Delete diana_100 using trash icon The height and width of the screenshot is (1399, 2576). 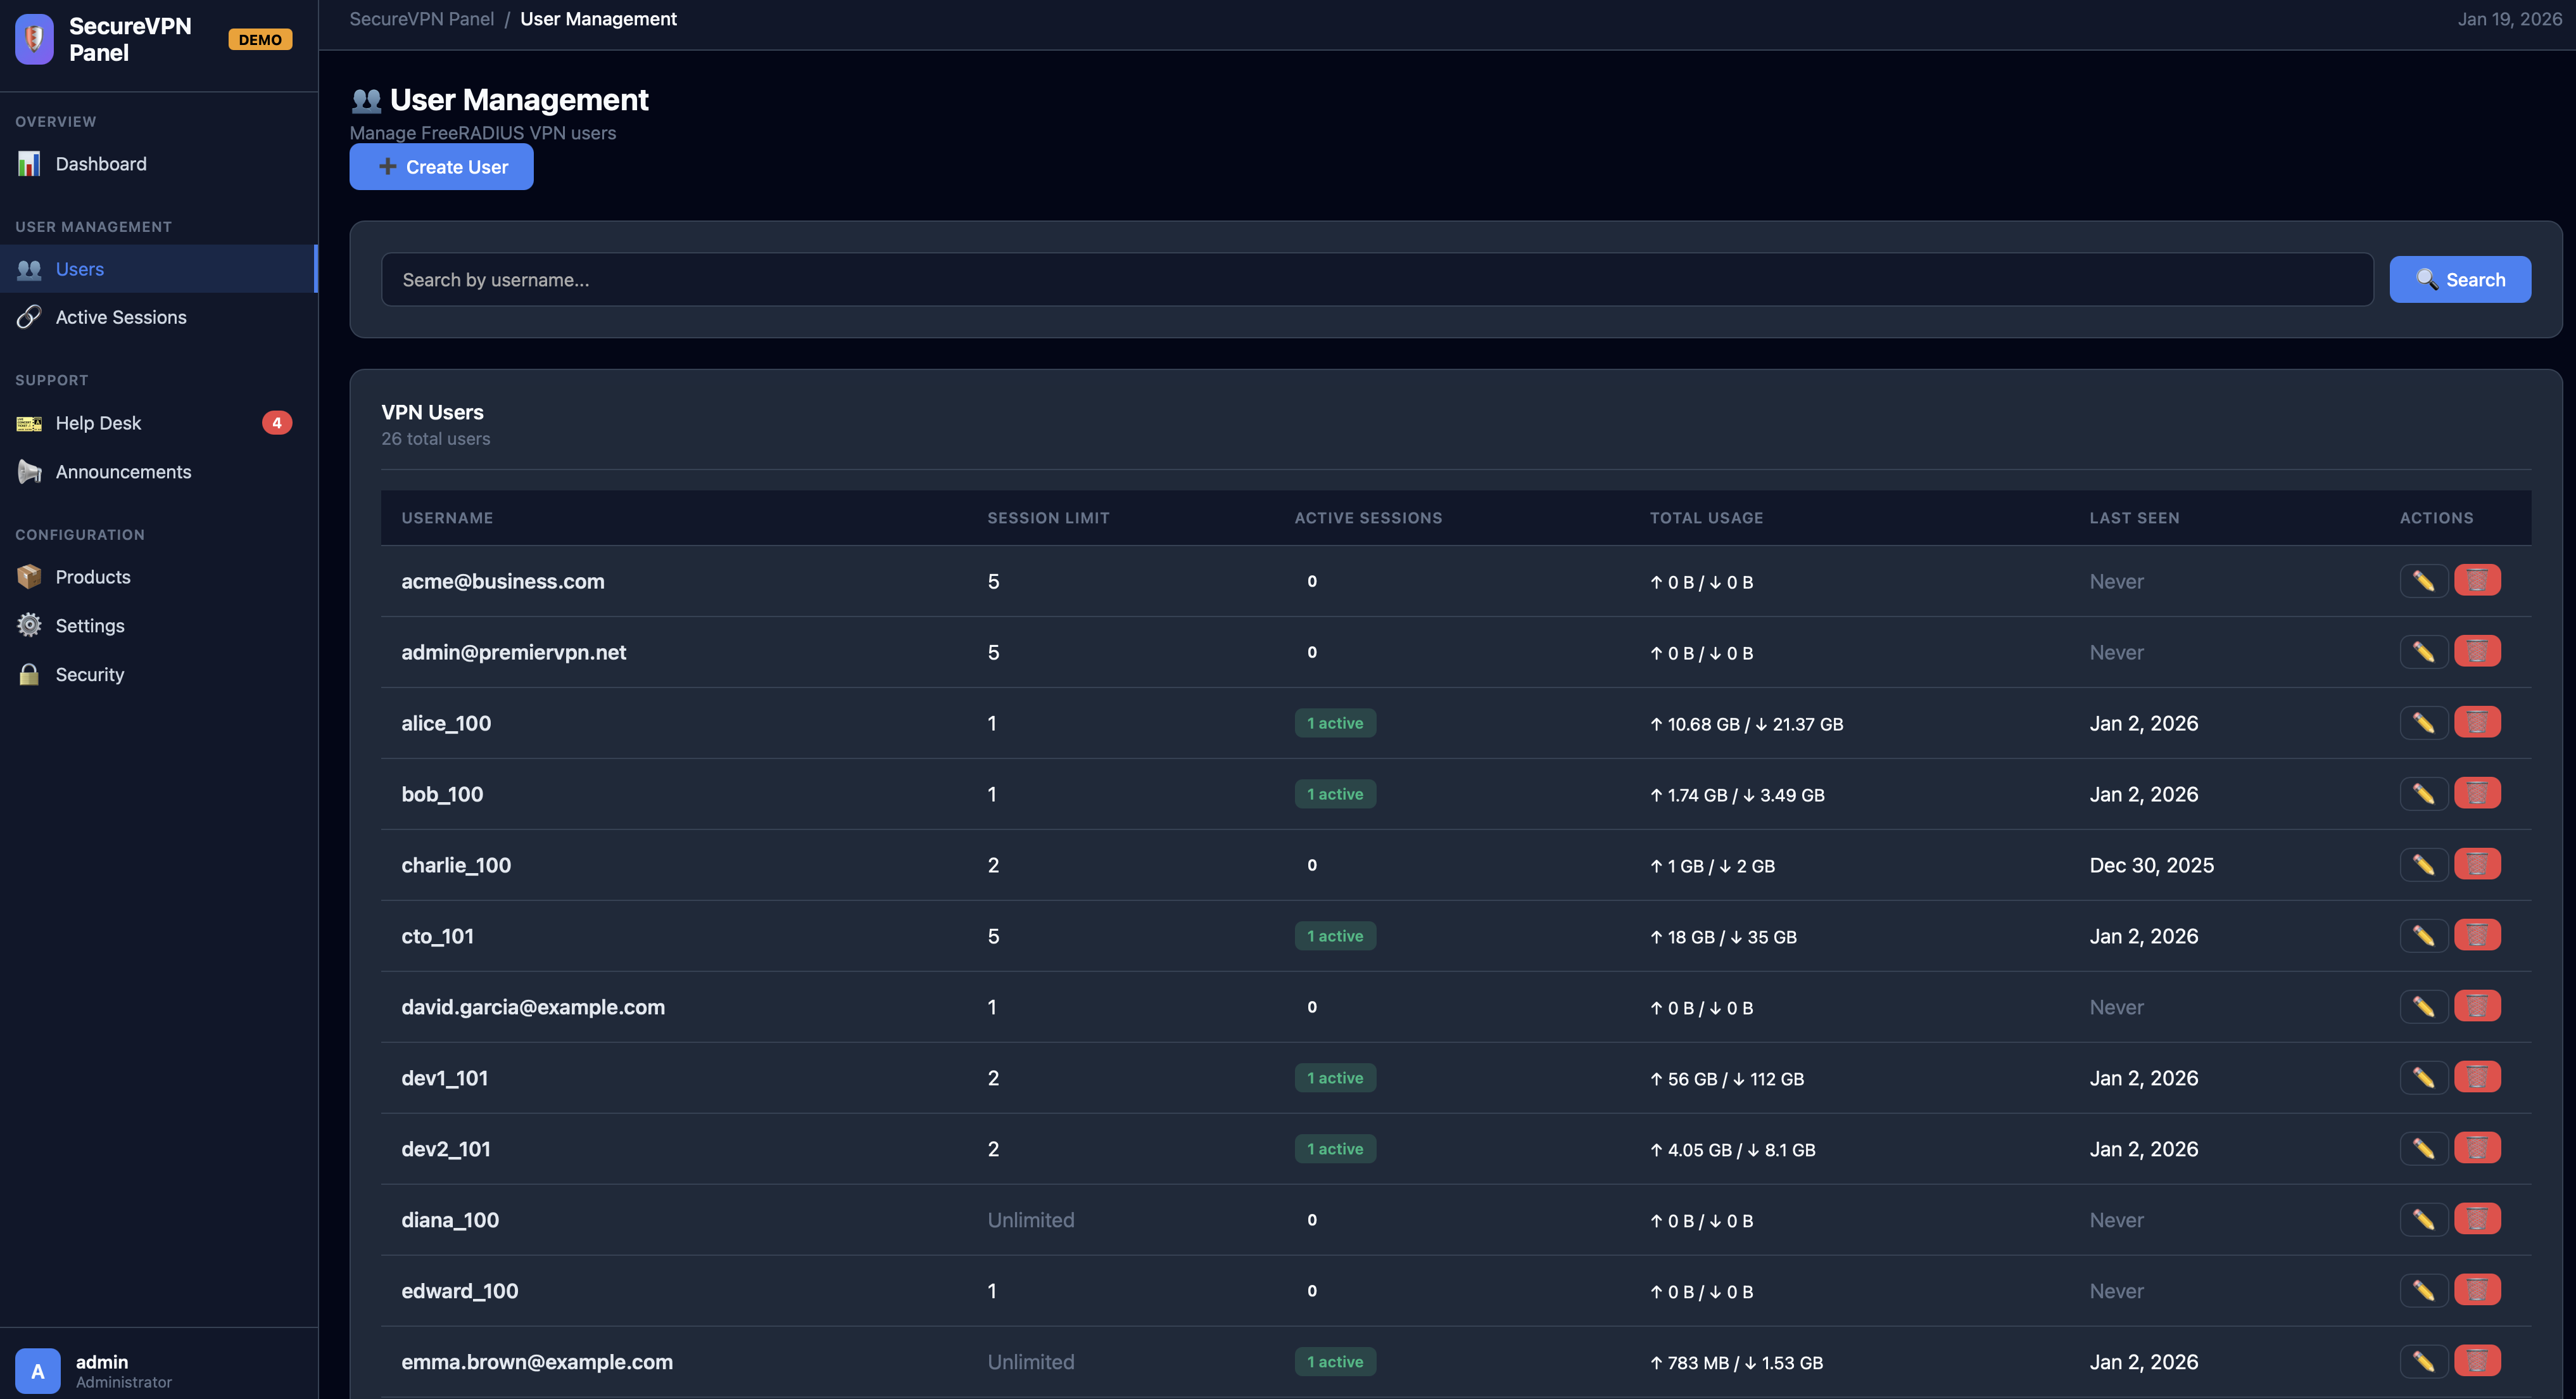[2477, 1220]
